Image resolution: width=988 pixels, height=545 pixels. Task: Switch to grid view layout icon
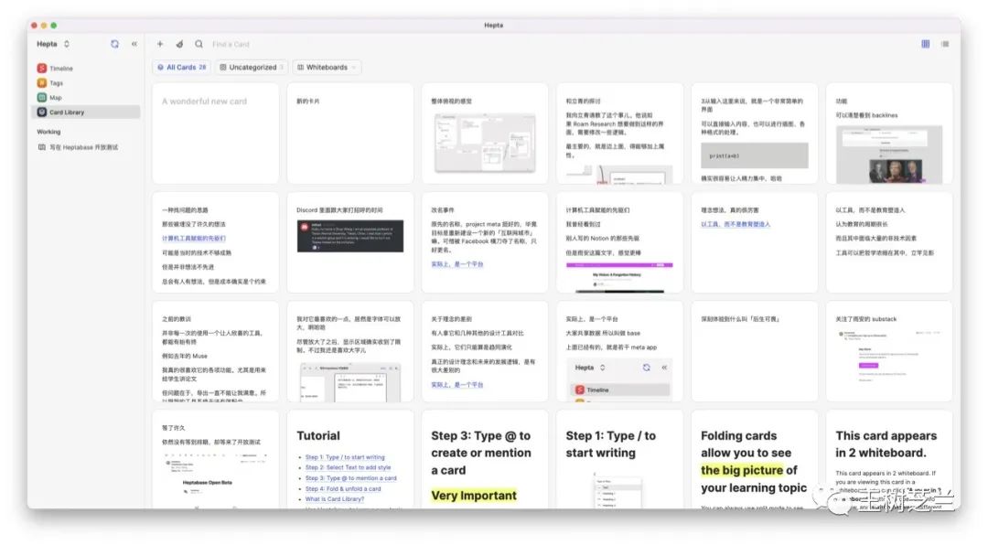pos(925,44)
